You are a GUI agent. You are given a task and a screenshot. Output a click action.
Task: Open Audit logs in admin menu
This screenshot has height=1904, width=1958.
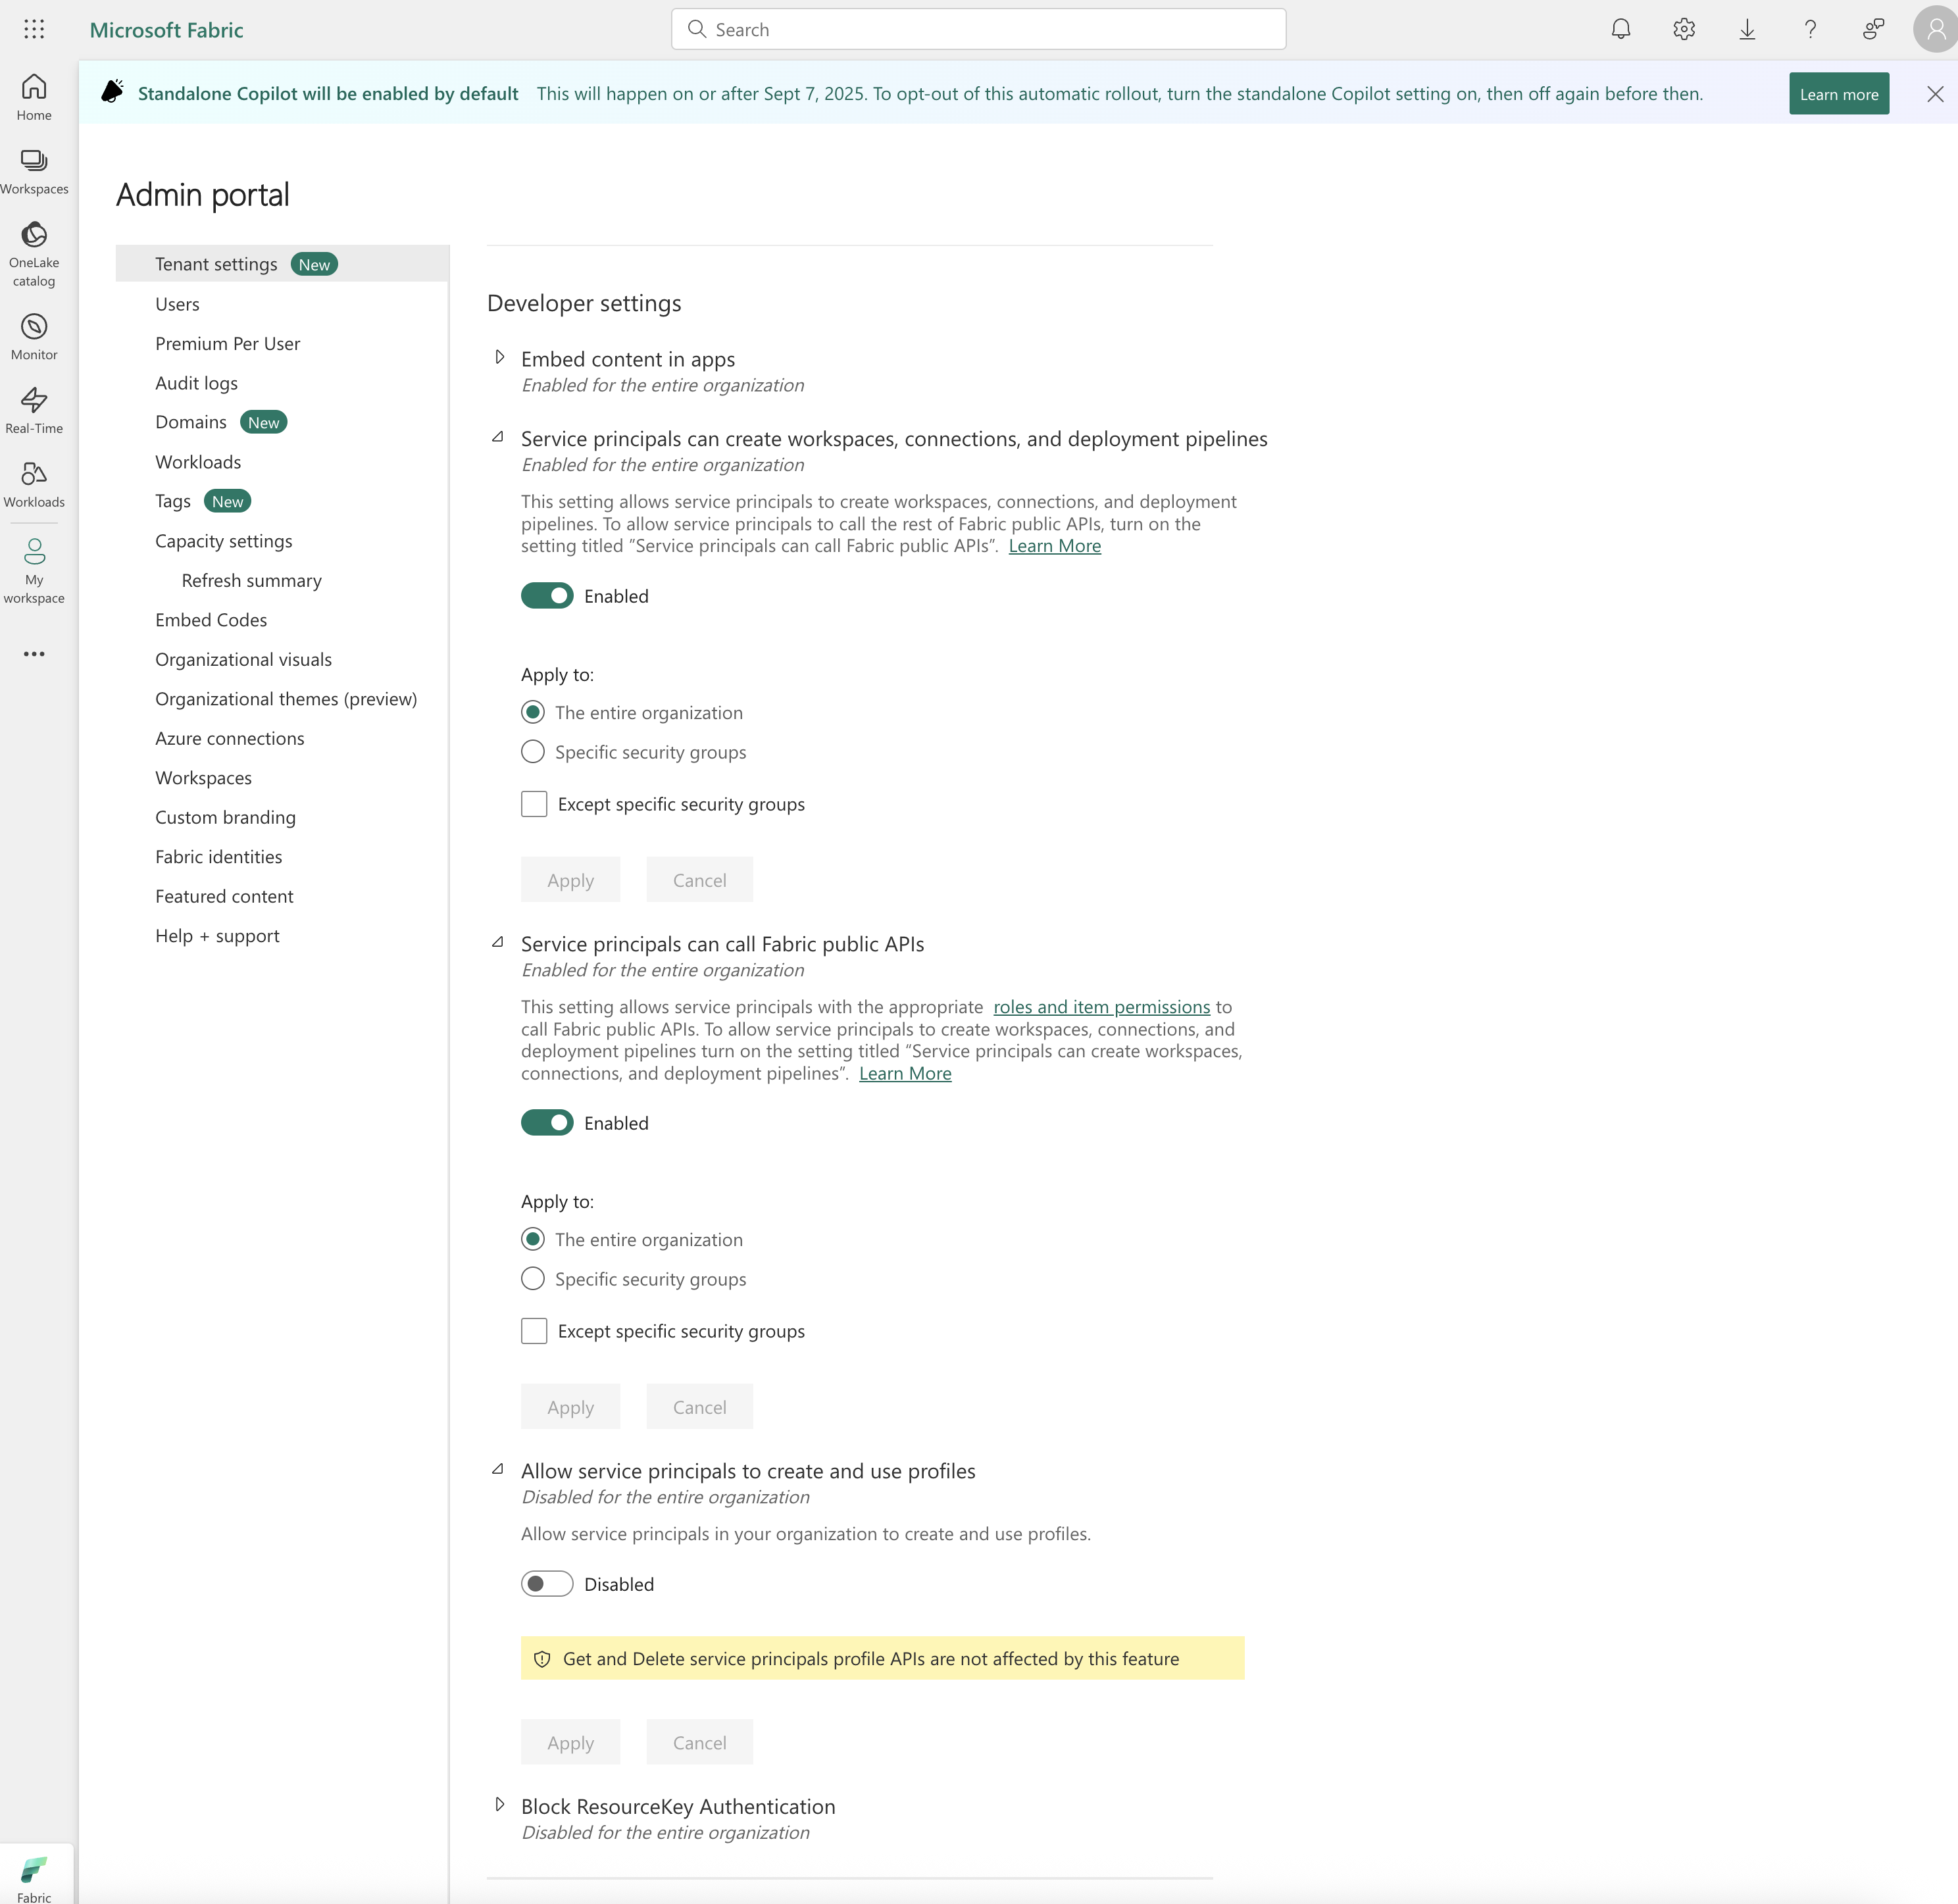(x=196, y=383)
